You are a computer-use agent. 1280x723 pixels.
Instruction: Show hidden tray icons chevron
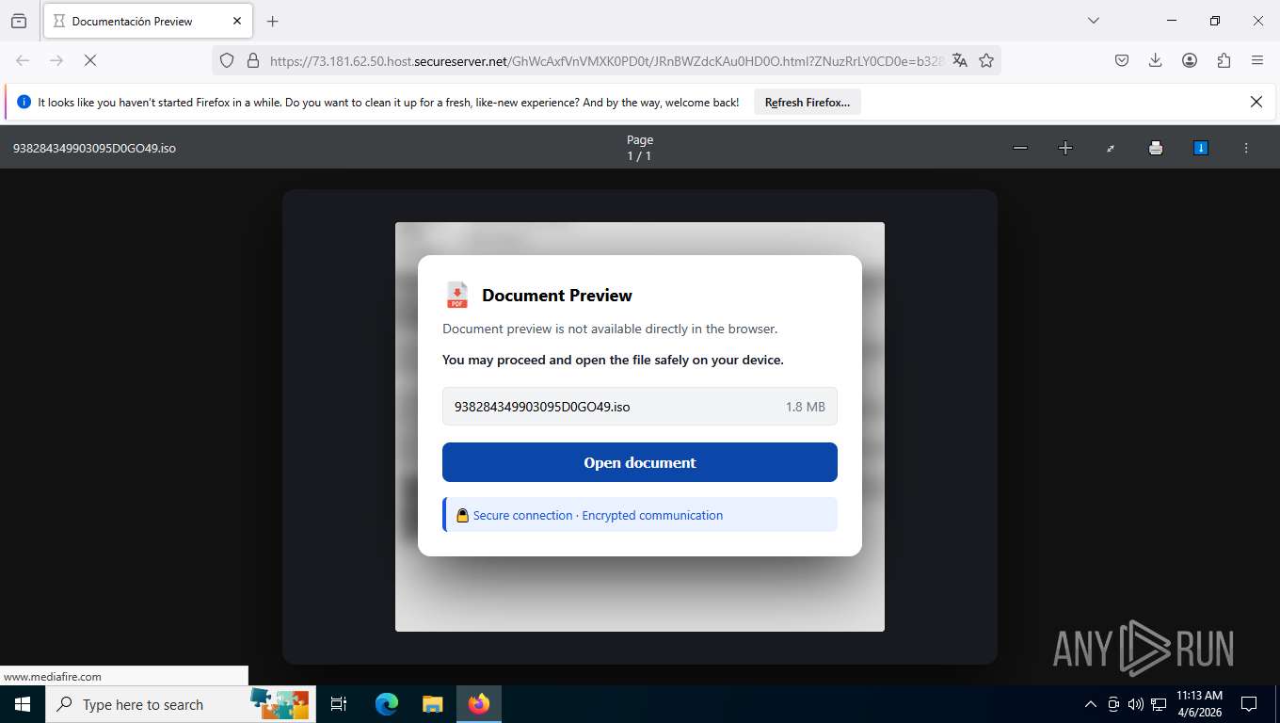(x=1091, y=704)
